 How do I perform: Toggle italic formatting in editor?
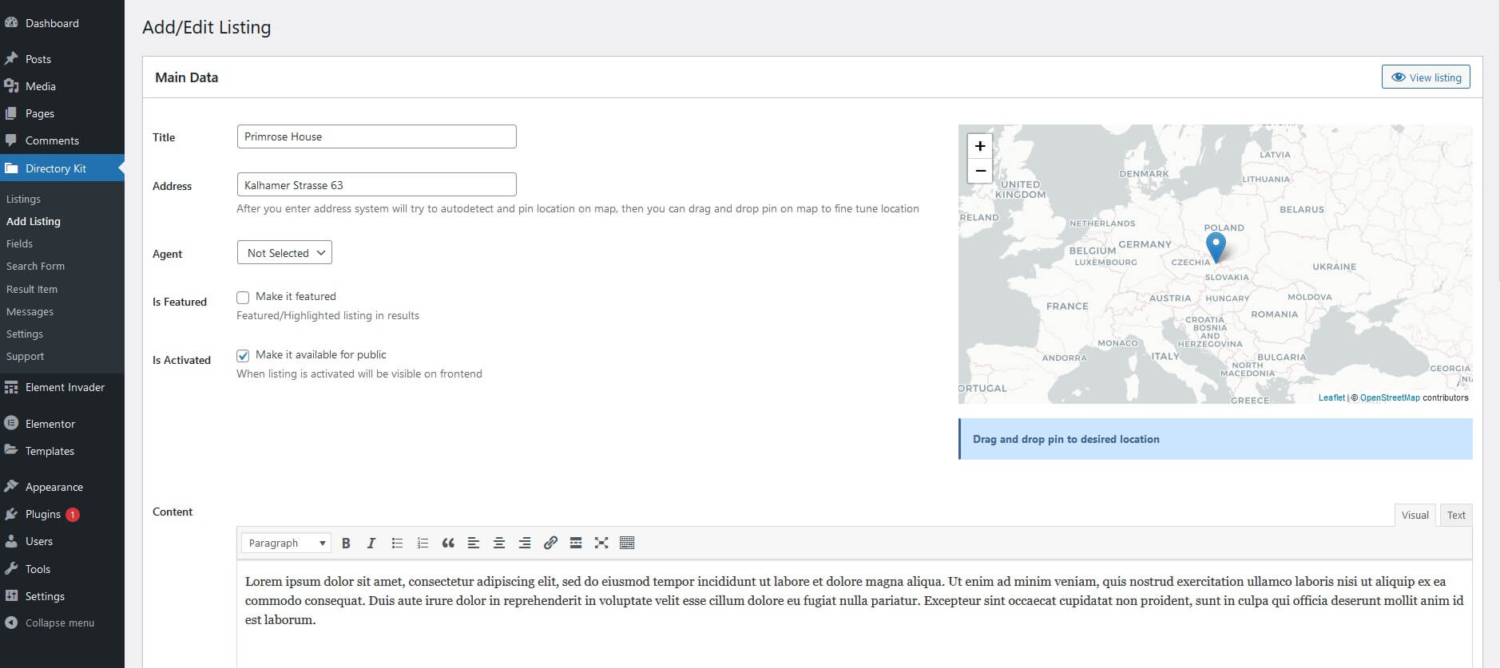pyautogui.click(x=371, y=543)
